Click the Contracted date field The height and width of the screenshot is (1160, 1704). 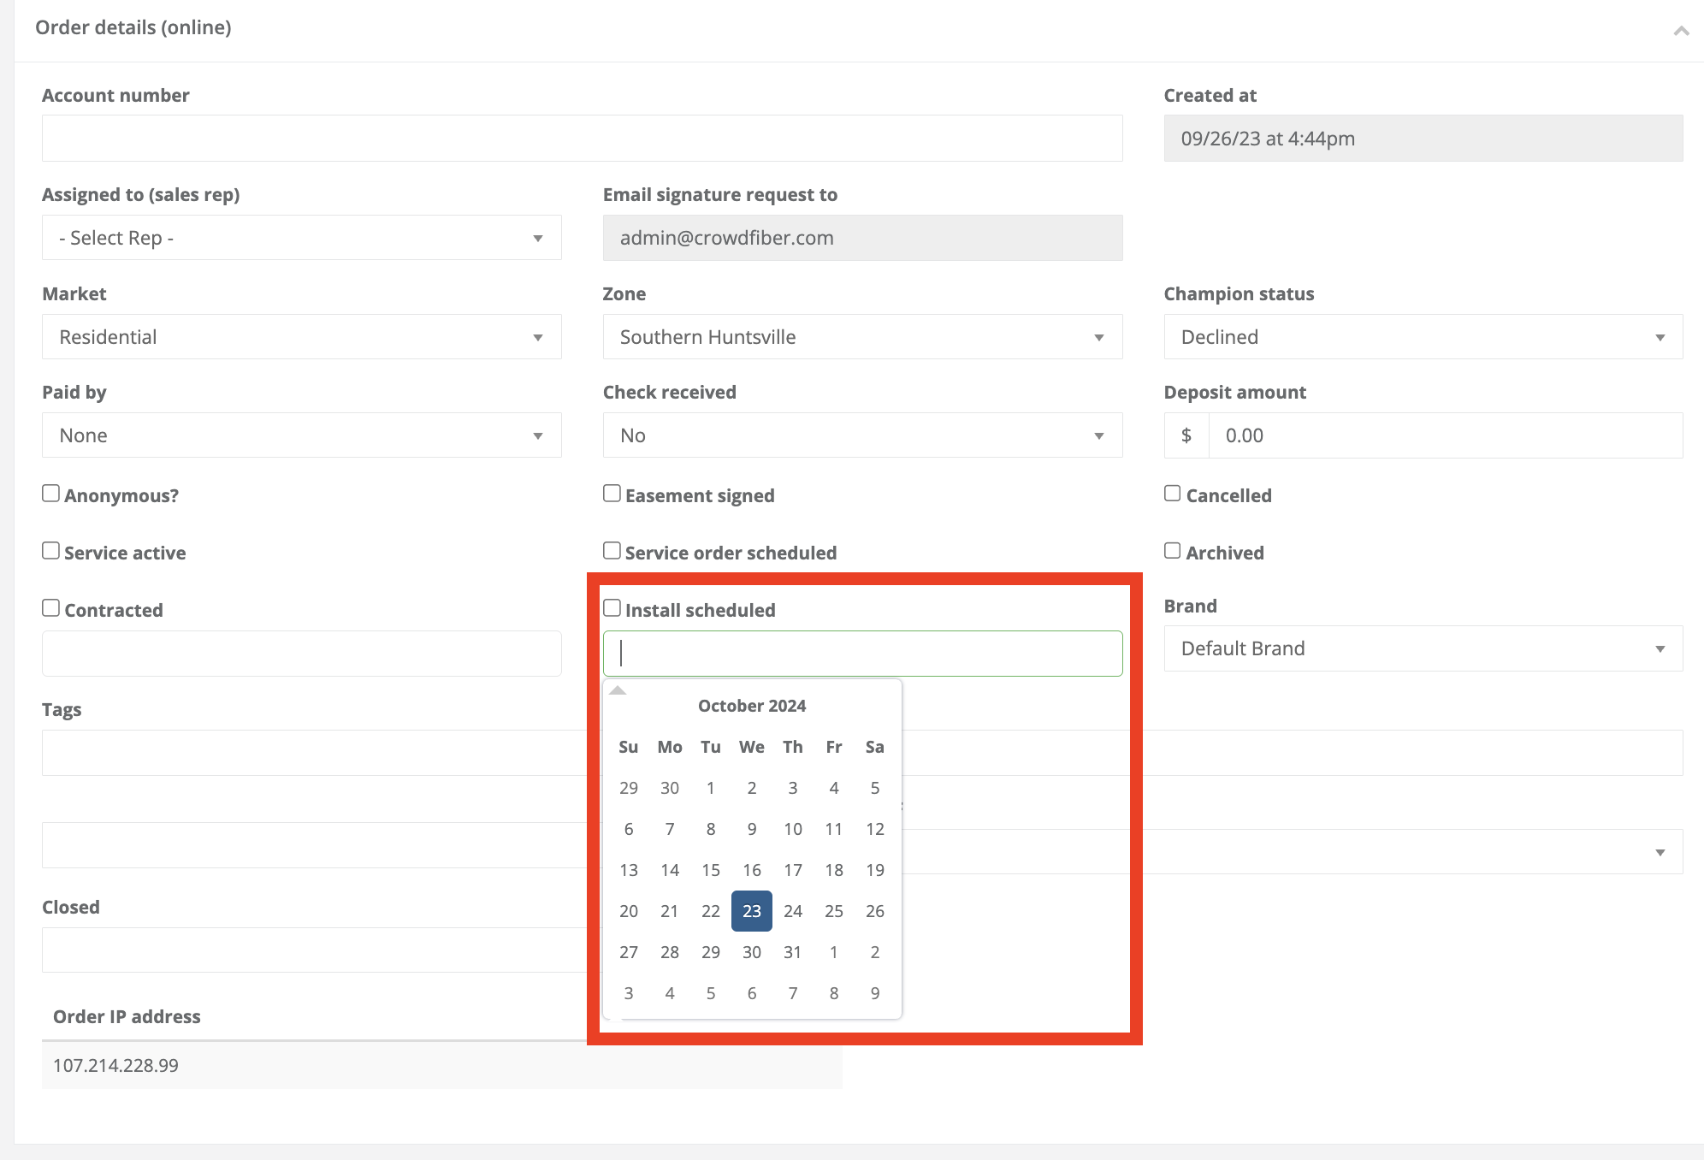tap(301, 654)
